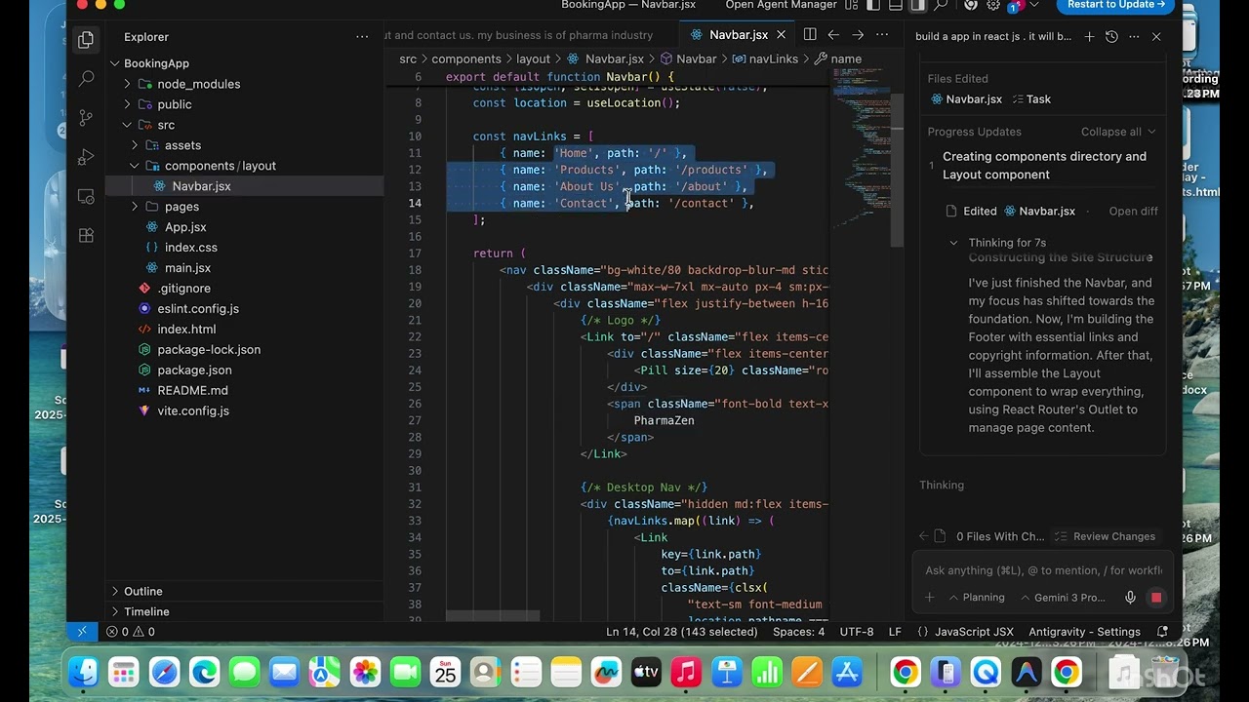Screen dimensions: 1249x702
Task: Click Collapse all in Progress Updates
Action: (x=1118, y=132)
